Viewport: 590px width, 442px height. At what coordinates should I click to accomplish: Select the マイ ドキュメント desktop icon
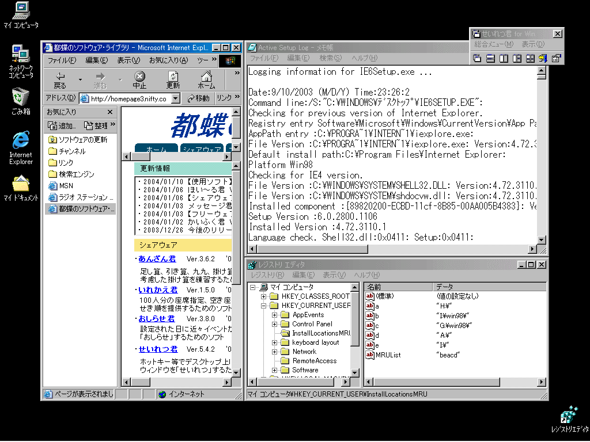[x=21, y=188]
